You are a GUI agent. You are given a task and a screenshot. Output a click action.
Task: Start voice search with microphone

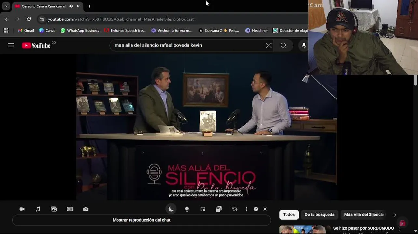pos(304,45)
